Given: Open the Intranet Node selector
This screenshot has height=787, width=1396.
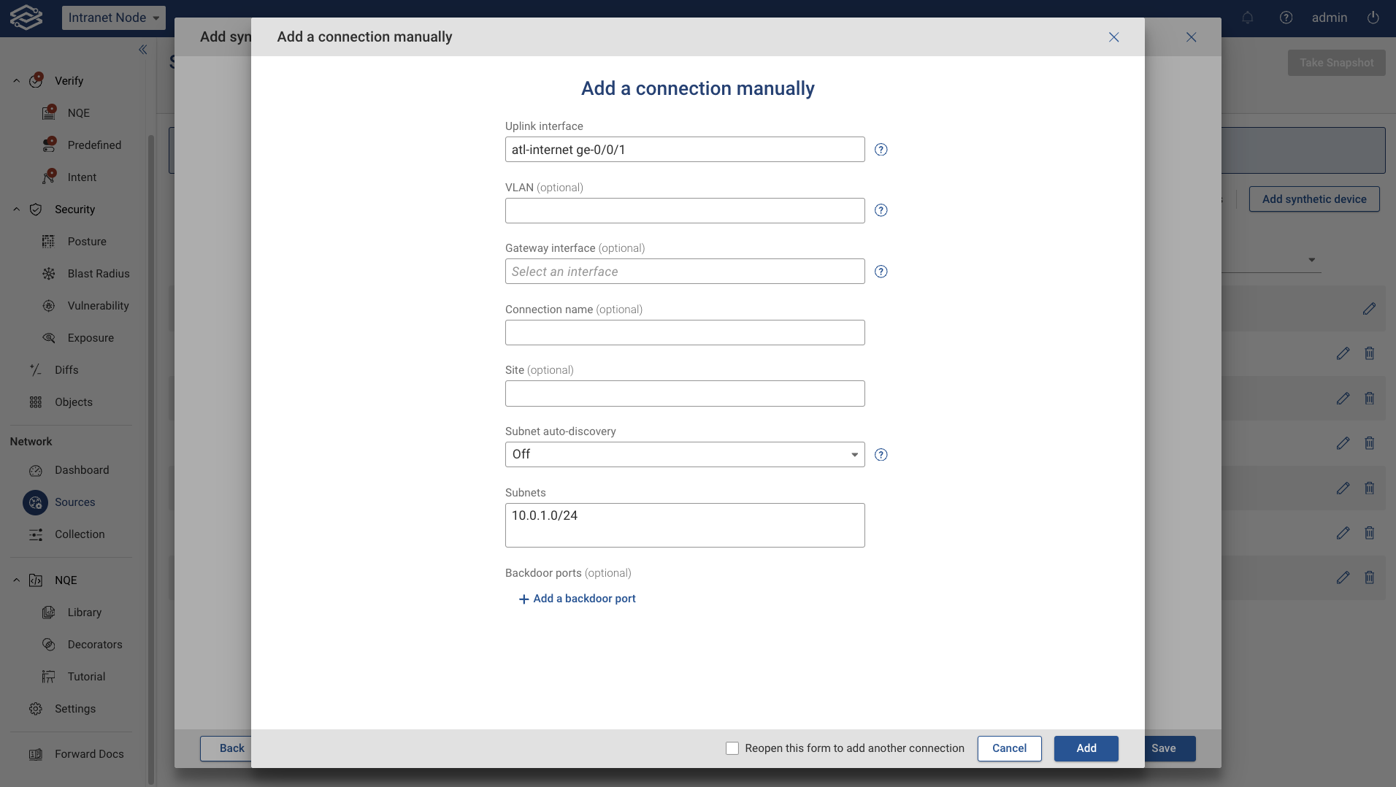Looking at the screenshot, I should click(113, 17).
